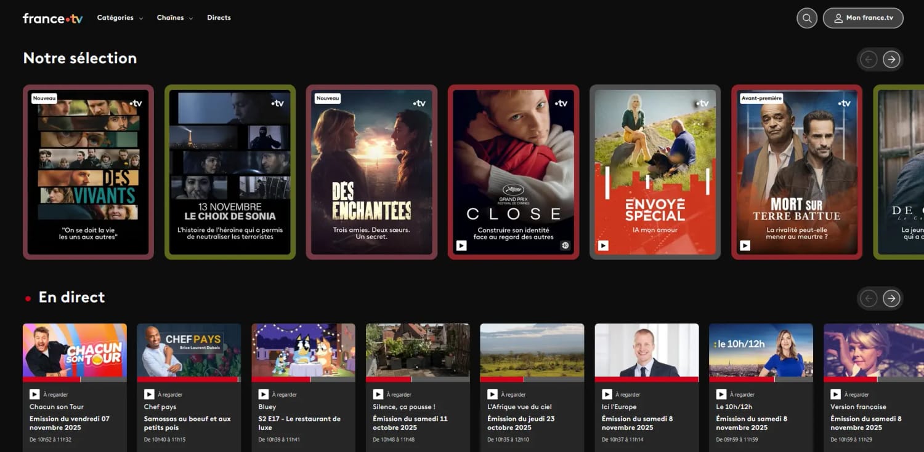The width and height of the screenshot is (924, 452).
Task: Click the Chef pays progress bar
Action: click(188, 379)
